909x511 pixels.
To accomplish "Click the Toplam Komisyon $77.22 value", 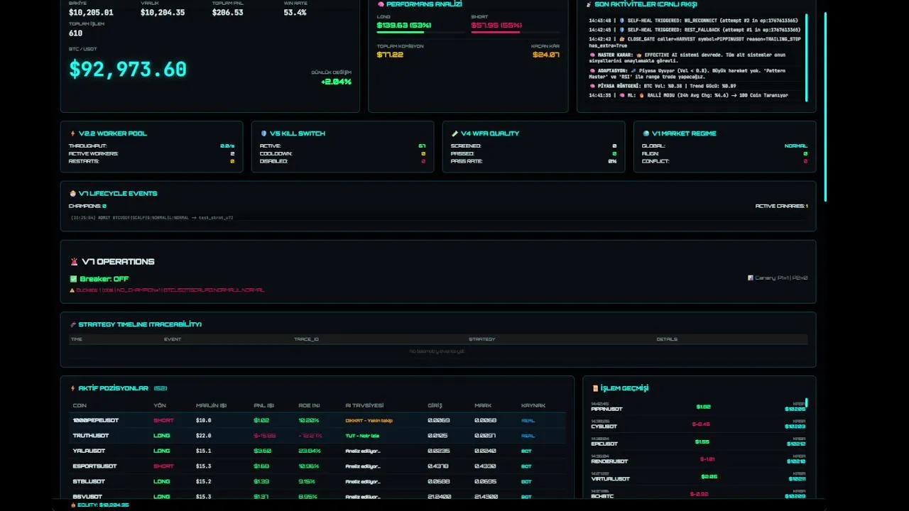I will pyautogui.click(x=390, y=55).
